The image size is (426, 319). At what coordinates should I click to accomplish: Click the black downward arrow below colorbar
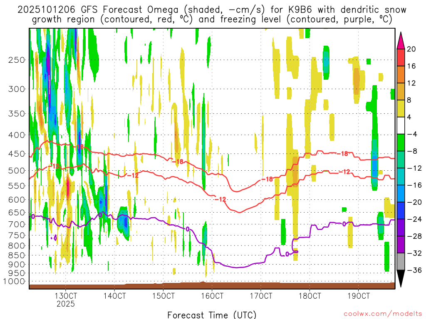tap(401, 279)
